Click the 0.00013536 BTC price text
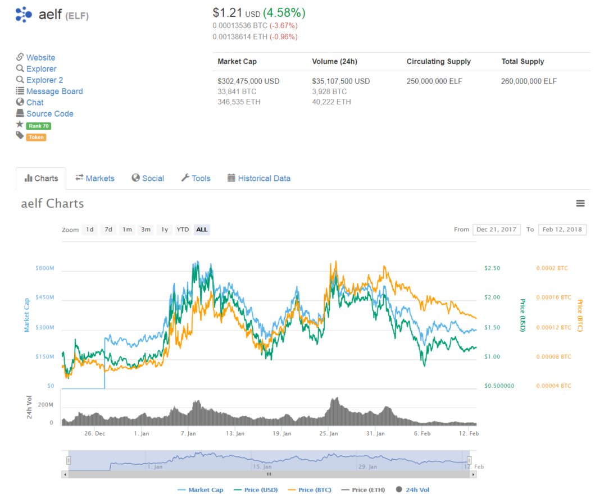 coord(240,26)
